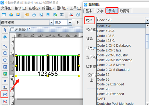Select the rich text R tool
This screenshot has height=105, width=149.
(5, 88)
